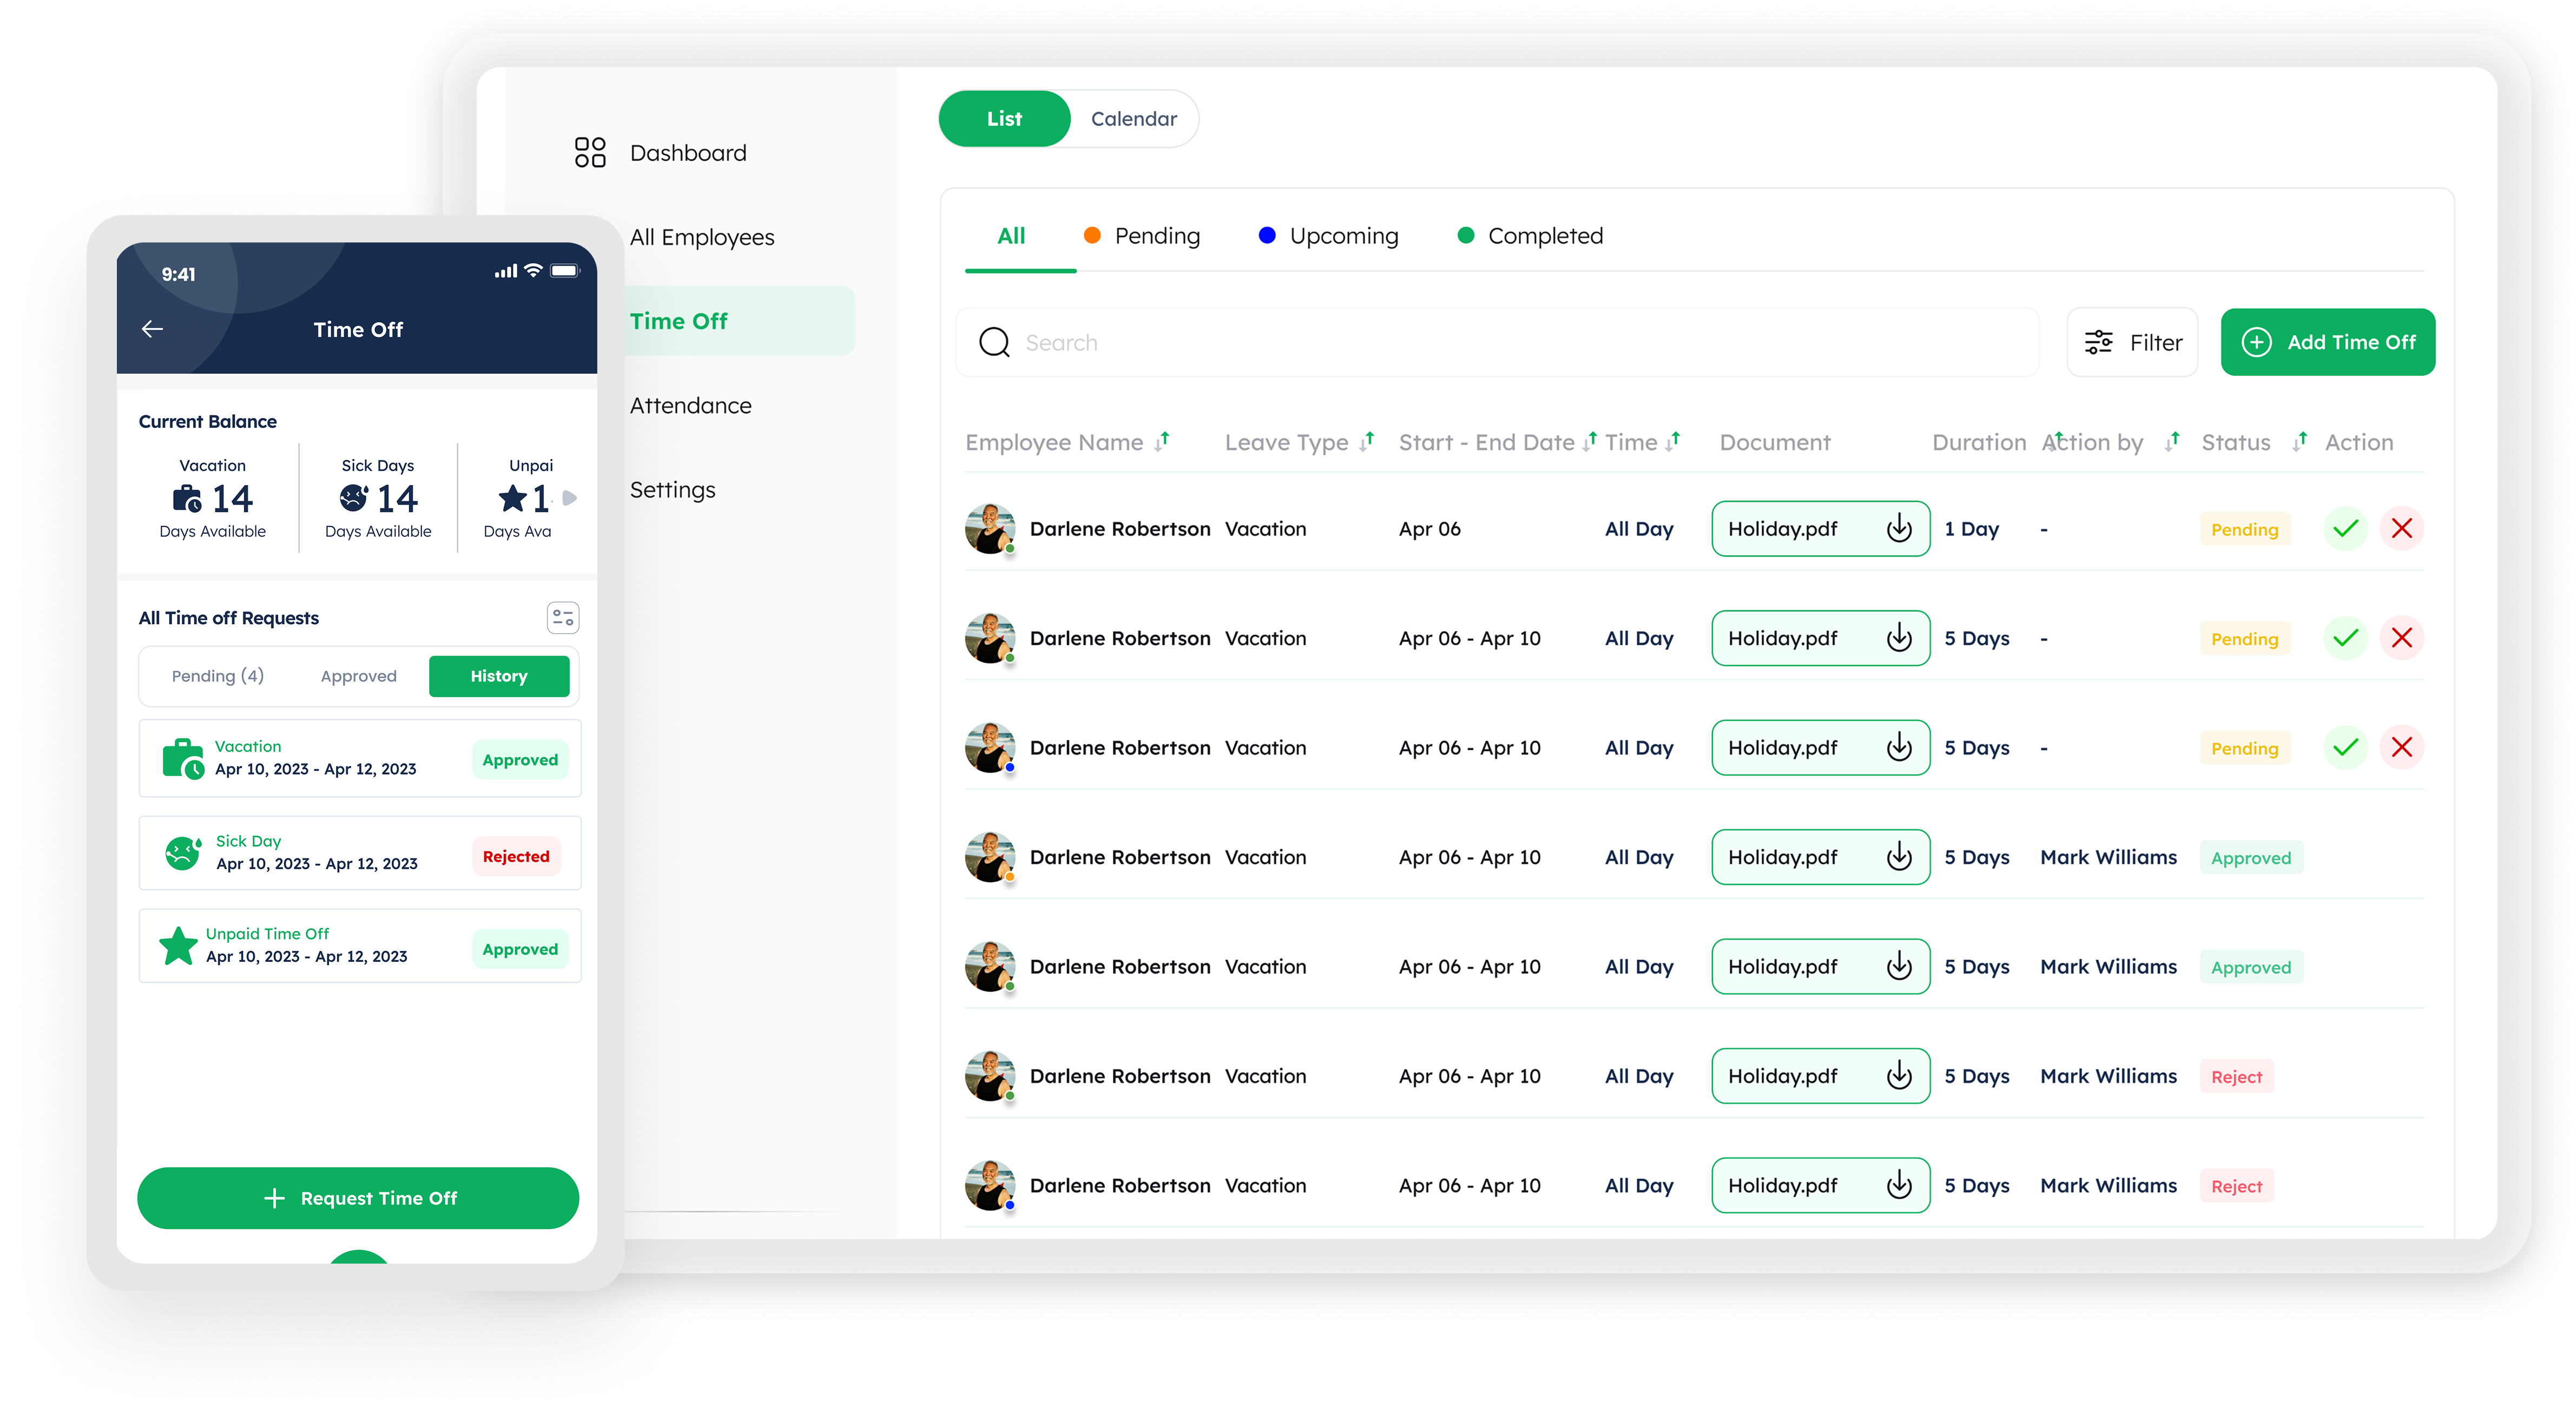
Task: Click the back arrow in mobile header
Action: coord(152,329)
